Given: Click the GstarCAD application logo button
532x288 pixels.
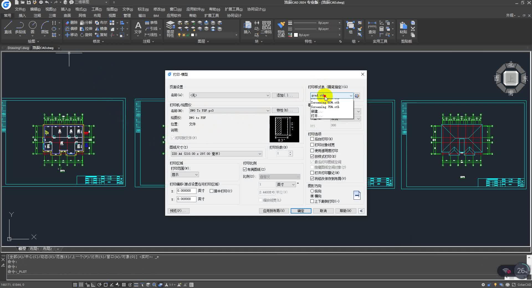Looking at the screenshot, I should coord(6,4).
